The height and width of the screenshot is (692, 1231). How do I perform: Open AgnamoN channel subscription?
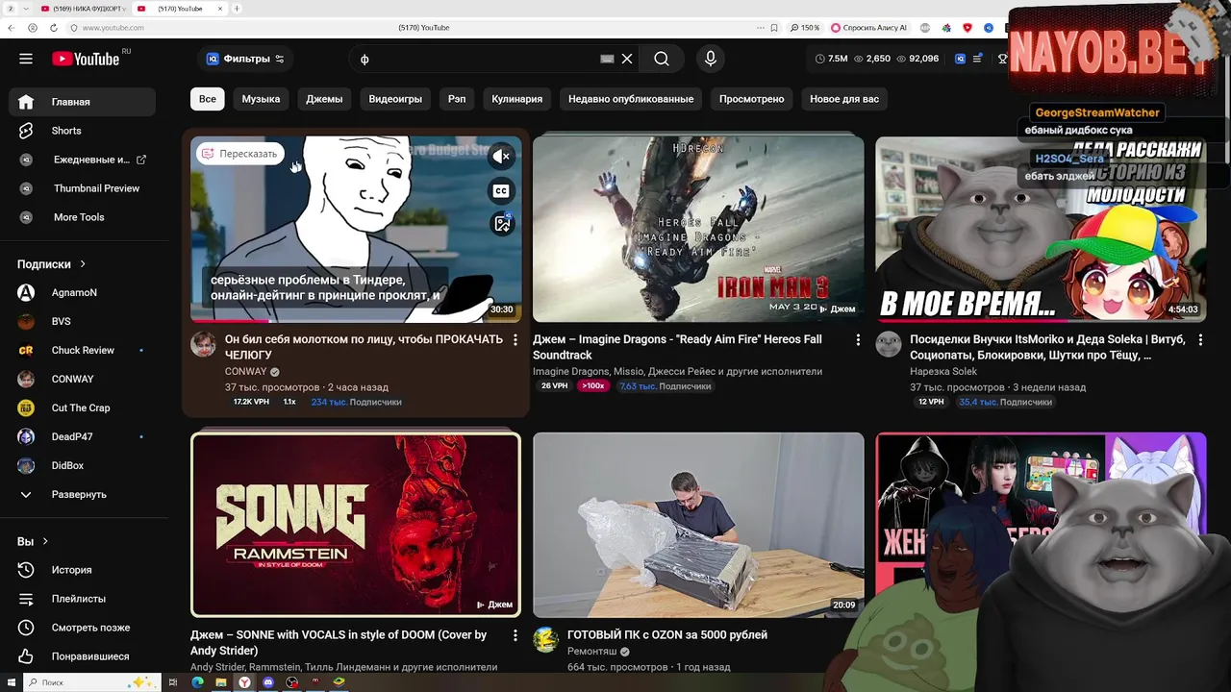coord(82,292)
